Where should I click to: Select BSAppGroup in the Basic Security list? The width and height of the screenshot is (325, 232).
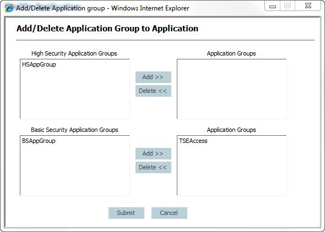pos(39,141)
